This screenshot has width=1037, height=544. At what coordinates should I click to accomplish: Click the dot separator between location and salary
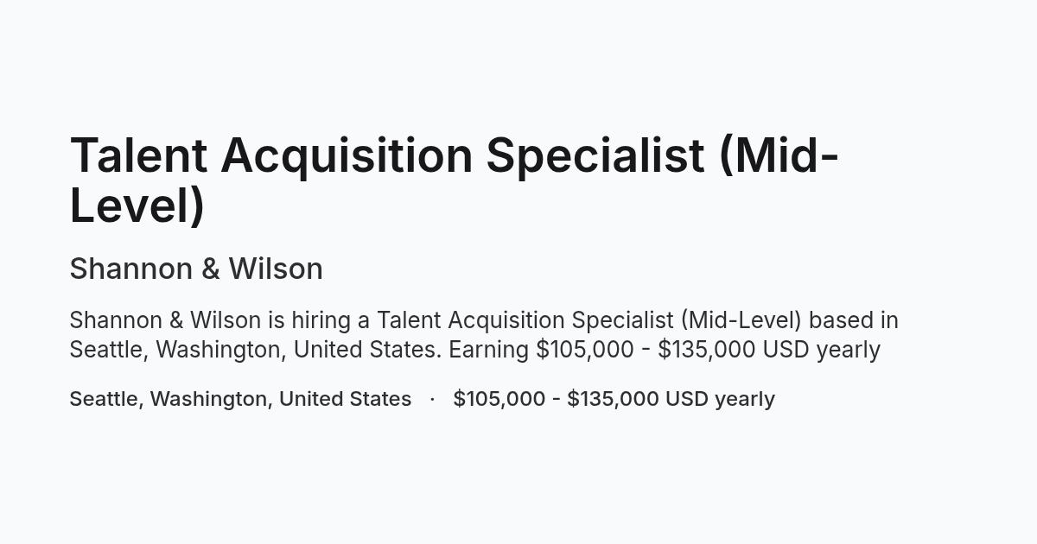click(x=432, y=399)
